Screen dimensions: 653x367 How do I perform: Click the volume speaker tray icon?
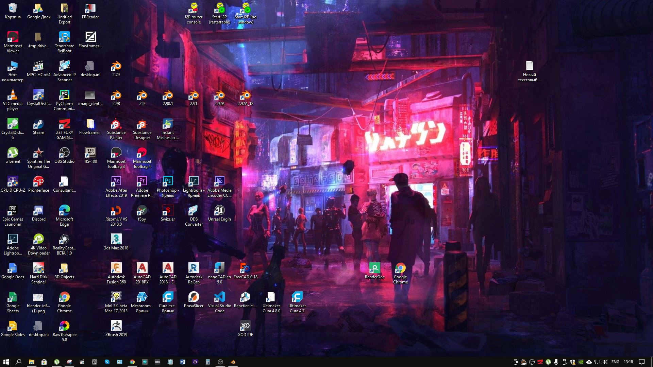coord(605,362)
